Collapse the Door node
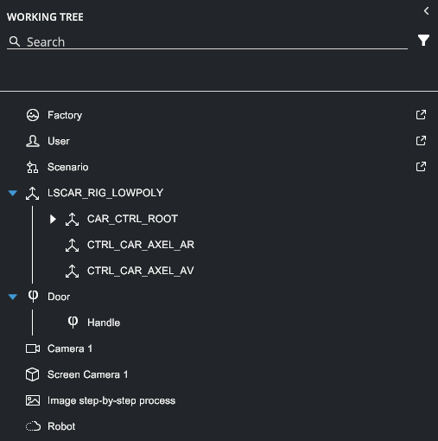Screen dimensions: 438x441 pos(13,297)
